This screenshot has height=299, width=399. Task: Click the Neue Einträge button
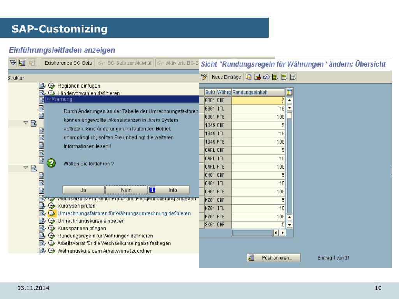pyautogui.click(x=226, y=77)
